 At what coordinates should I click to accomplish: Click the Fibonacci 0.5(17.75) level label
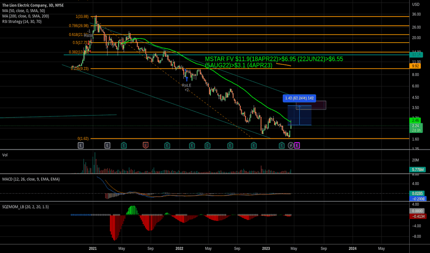[x=80, y=43]
